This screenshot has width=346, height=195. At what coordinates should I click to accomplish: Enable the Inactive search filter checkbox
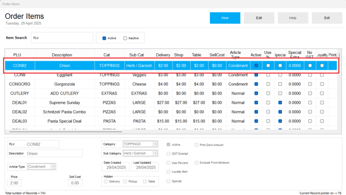click(125, 38)
